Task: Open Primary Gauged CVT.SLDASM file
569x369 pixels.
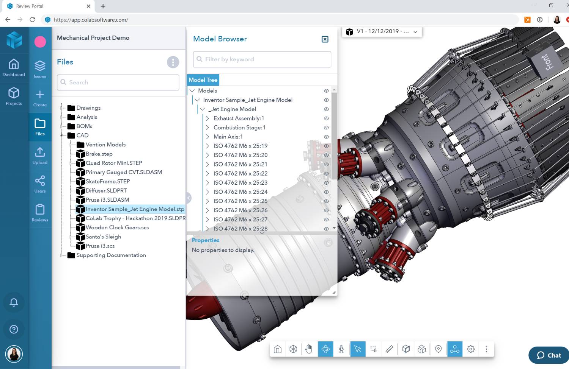Action: pos(124,172)
